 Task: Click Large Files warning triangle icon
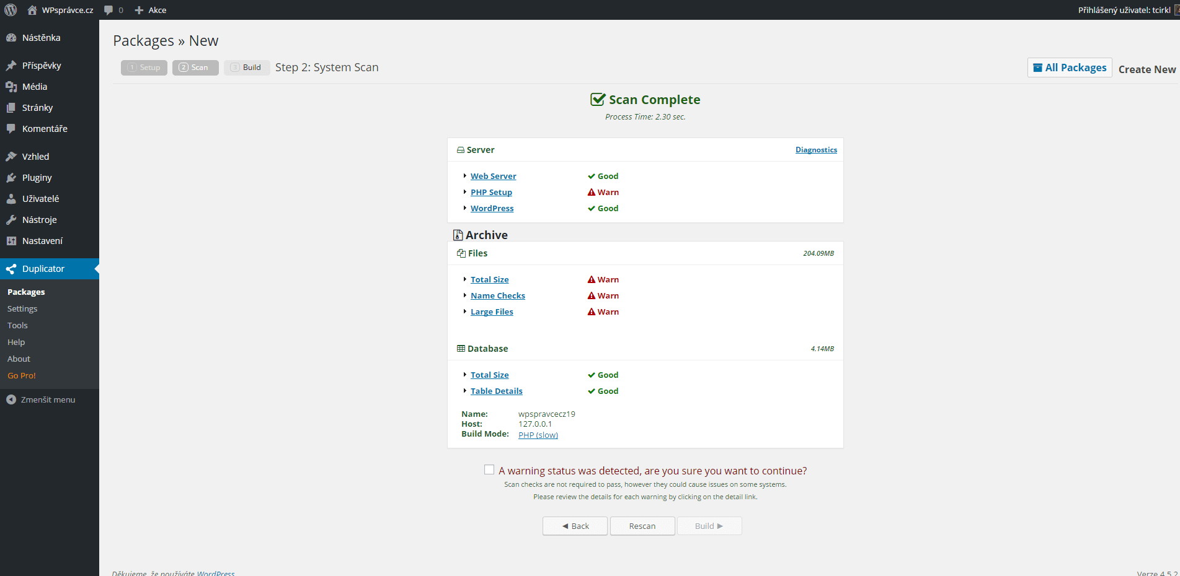pyautogui.click(x=592, y=312)
